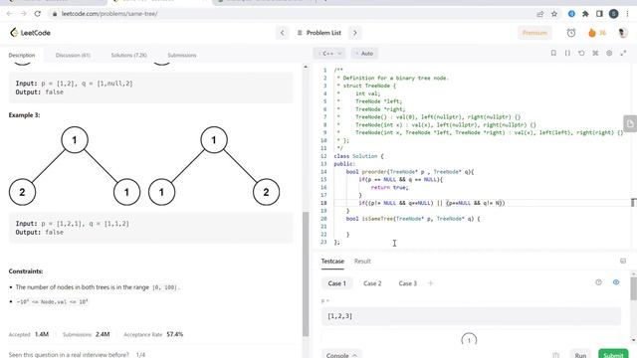This screenshot has height=358, width=637.
Task: Click the Chrome profile avatar
Action: 613,14
